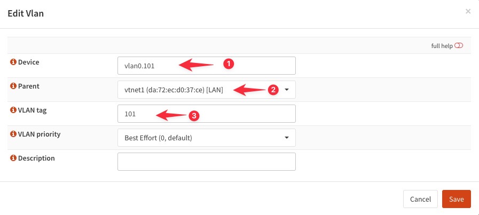Save the VLAN settings
This screenshot has height=215, width=479.
(x=457, y=199)
